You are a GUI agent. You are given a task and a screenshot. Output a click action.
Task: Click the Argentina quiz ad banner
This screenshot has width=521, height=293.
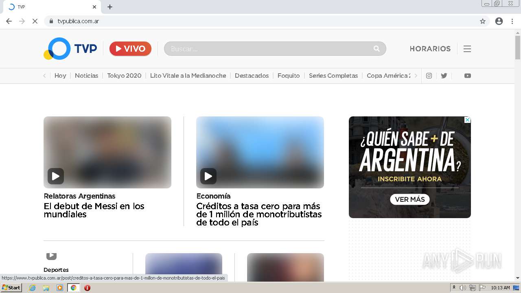(410, 167)
